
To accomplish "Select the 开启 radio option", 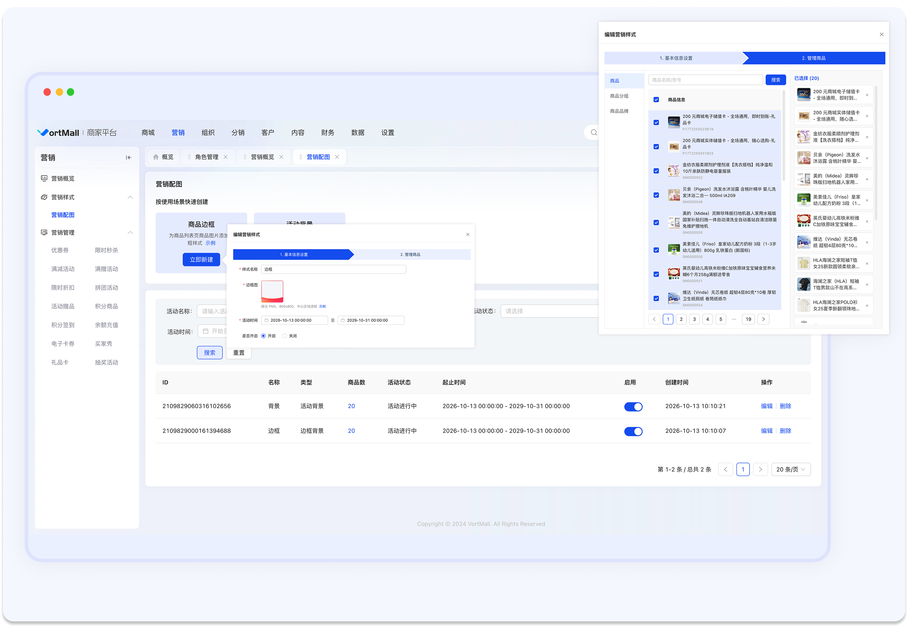I will (x=263, y=336).
